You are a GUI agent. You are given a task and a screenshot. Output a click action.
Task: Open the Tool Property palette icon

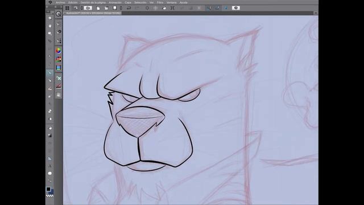point(59,32)
